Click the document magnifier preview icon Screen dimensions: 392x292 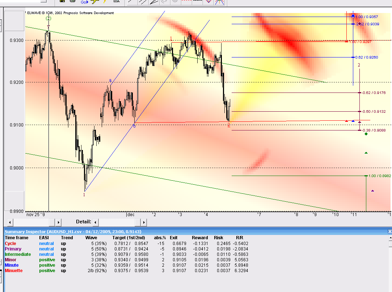(x=116, y=2)
